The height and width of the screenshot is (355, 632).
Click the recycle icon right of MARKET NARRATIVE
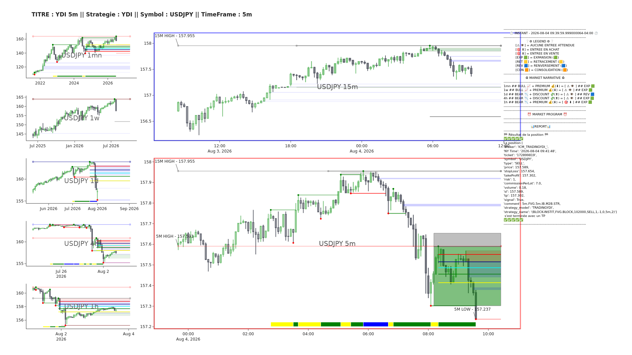[x=563, y=78]
